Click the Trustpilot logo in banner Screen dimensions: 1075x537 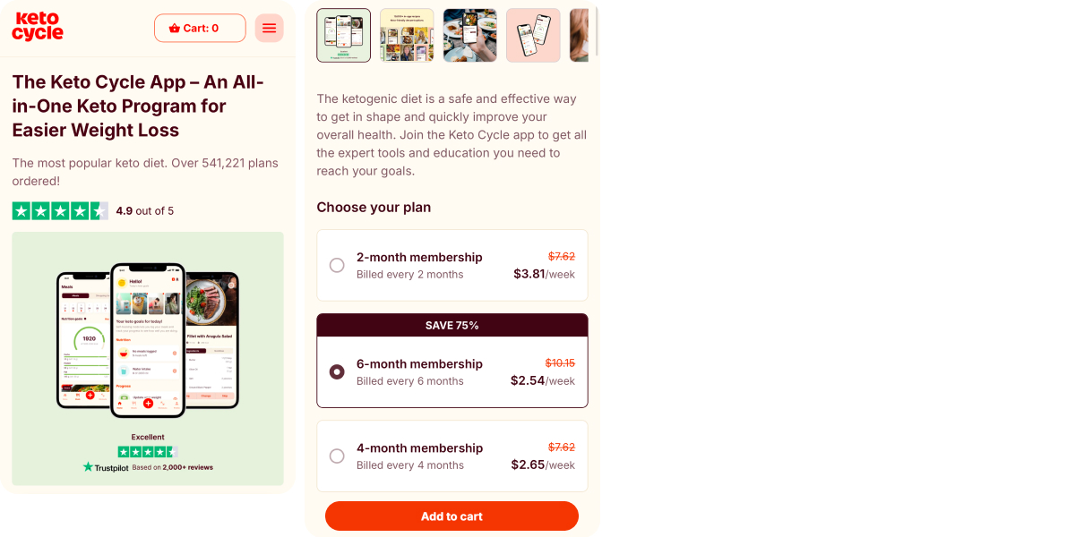(x=106, y=467)
